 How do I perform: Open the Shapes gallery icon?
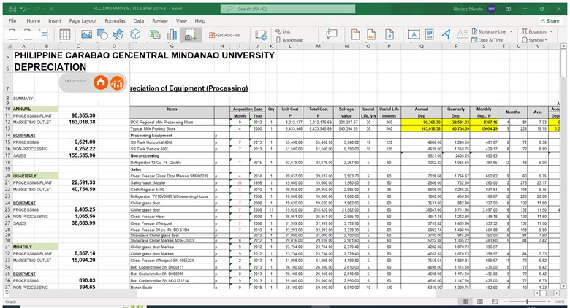click(102, 34)
